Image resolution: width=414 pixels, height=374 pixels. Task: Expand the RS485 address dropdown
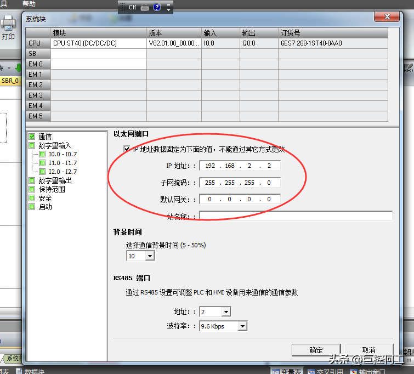pos(225,312)
